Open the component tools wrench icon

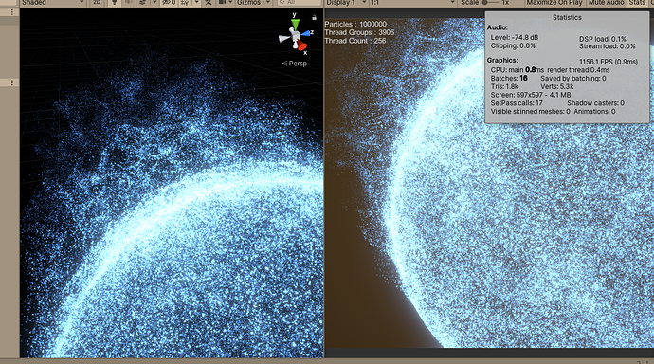(x=209, y=2)
